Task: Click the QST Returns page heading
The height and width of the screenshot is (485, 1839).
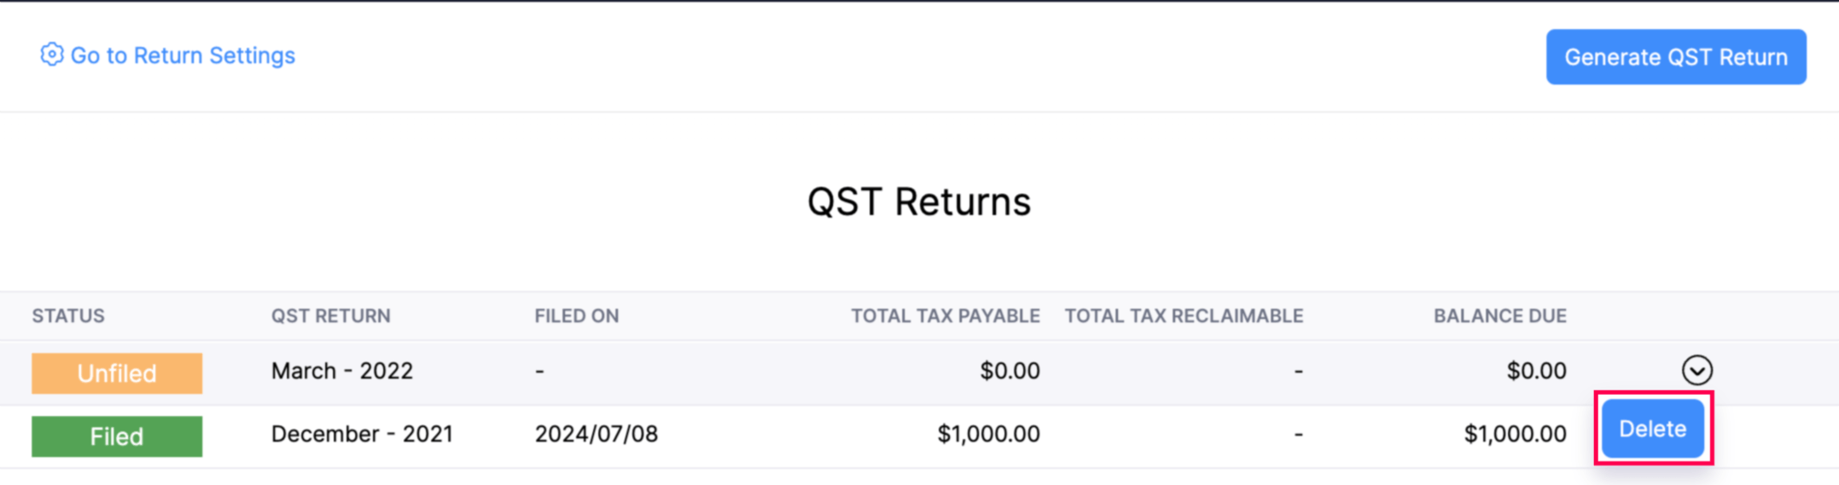Action: [919, 202]
